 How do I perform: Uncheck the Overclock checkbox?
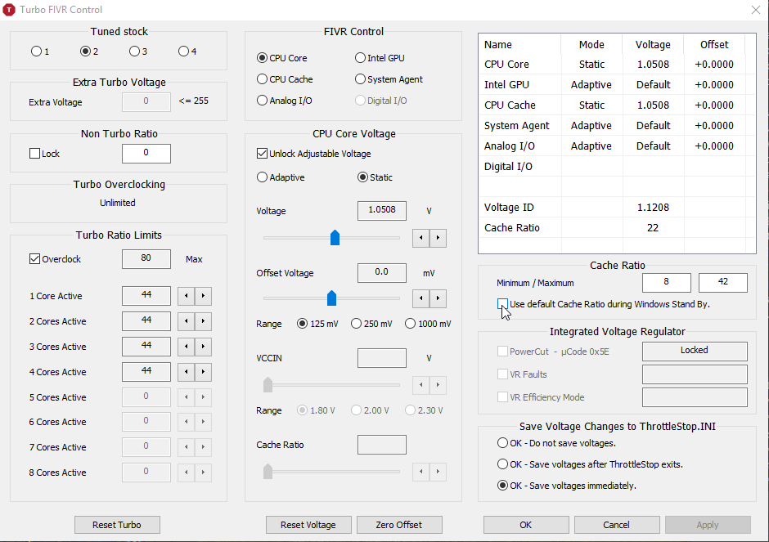34,259
